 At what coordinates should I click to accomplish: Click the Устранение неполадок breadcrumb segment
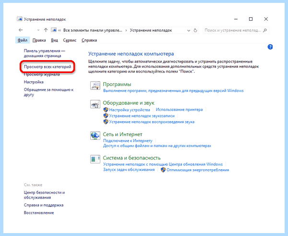click(x=151, y=30)
